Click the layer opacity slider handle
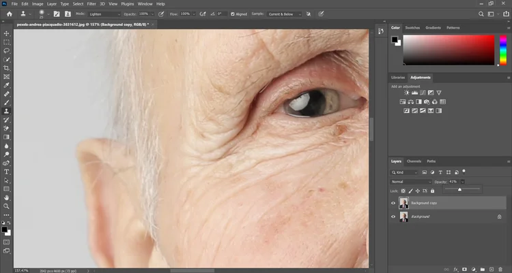Screen dimensions: 512x273 (x=459, y=190)
